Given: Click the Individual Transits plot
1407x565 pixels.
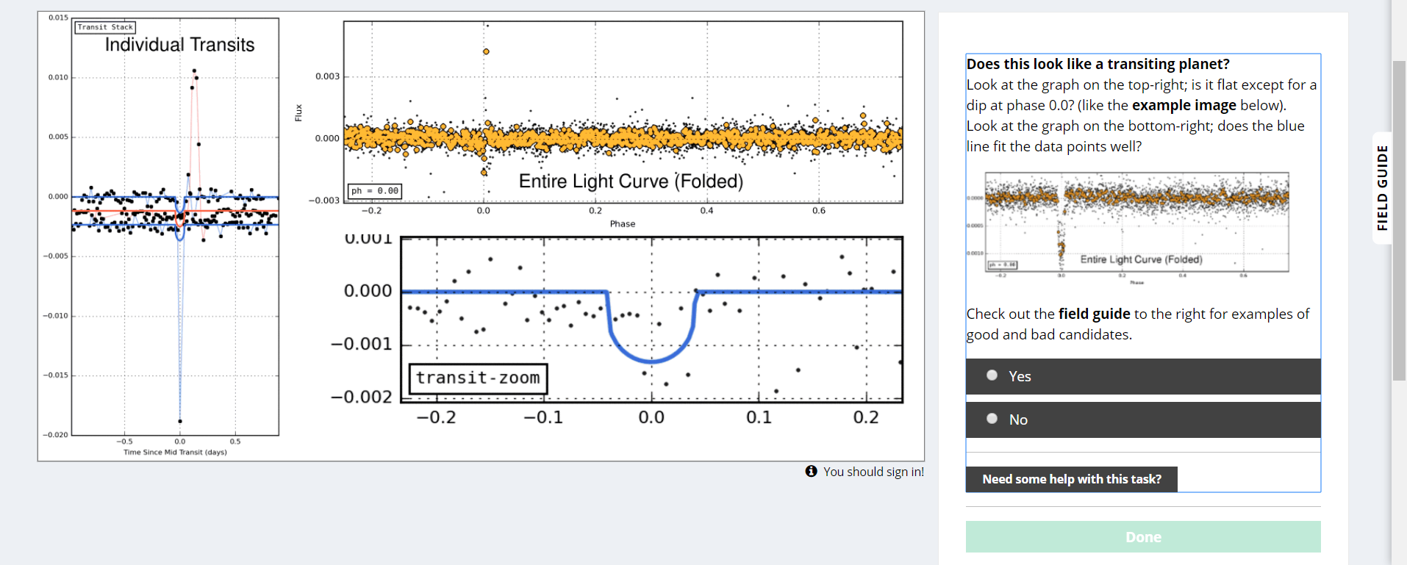Looking at the screenshot, I should point(175,226).
